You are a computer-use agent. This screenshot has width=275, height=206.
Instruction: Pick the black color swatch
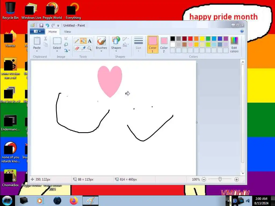[173, 39]
